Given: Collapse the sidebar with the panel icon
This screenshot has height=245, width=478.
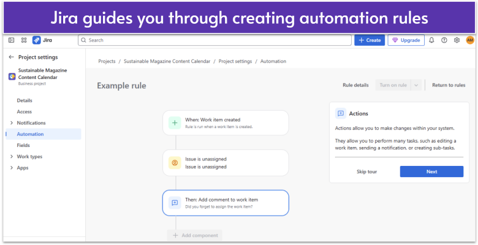Looking at the screenshot, I should 11,40.
